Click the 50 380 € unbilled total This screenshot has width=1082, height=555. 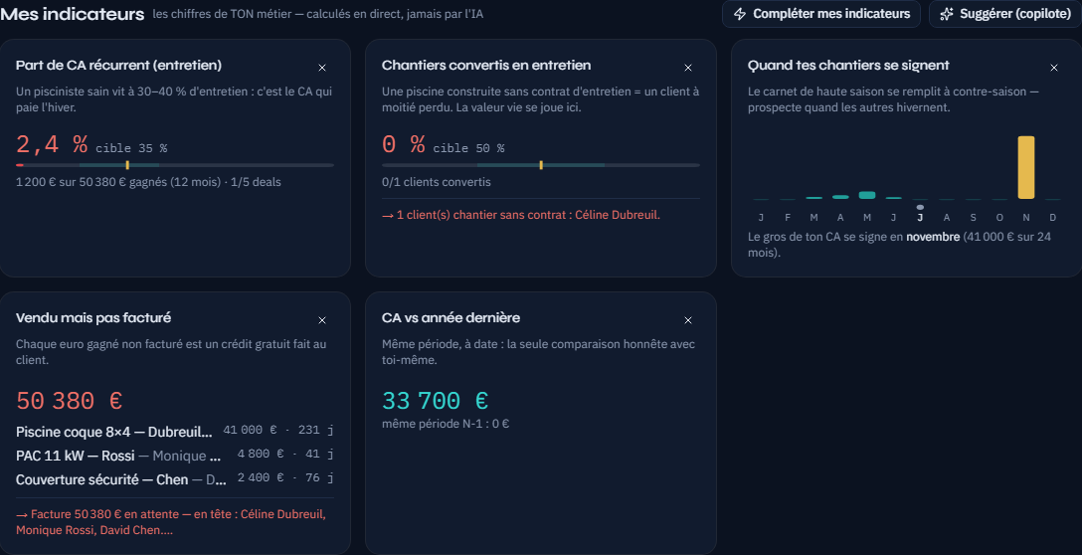[x=69, y=401]
